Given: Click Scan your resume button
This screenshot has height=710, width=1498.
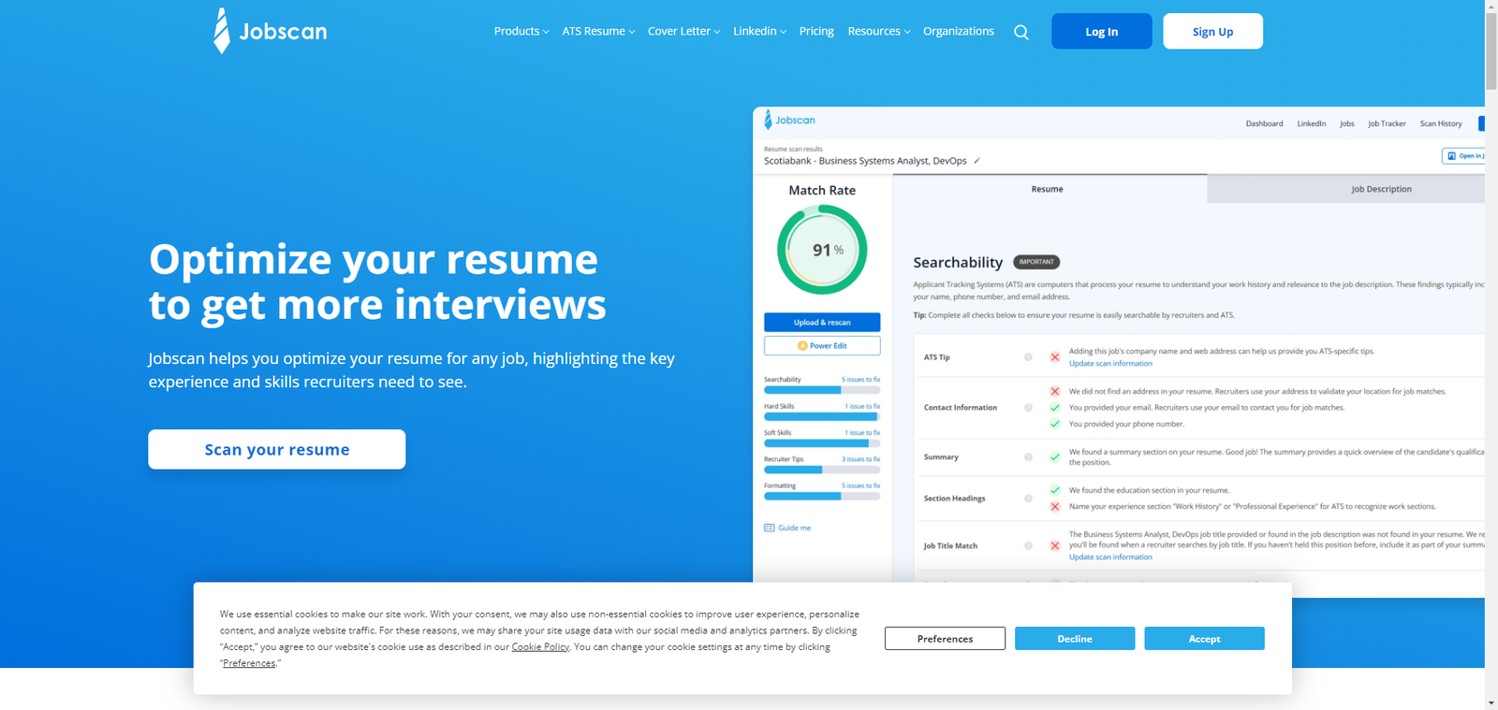Looking at the screenshot, I should pyautogui.click(x=277, y=449).
